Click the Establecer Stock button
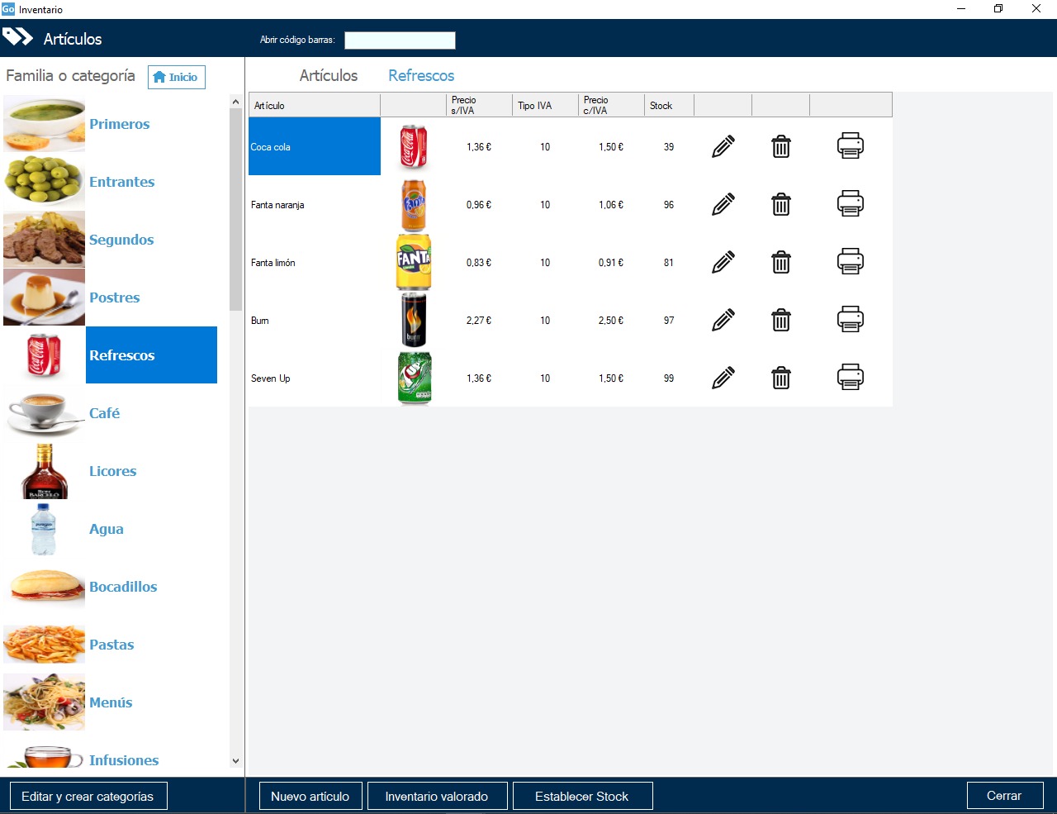Screen dimensions: 1057x814 (x=582, y=796)
